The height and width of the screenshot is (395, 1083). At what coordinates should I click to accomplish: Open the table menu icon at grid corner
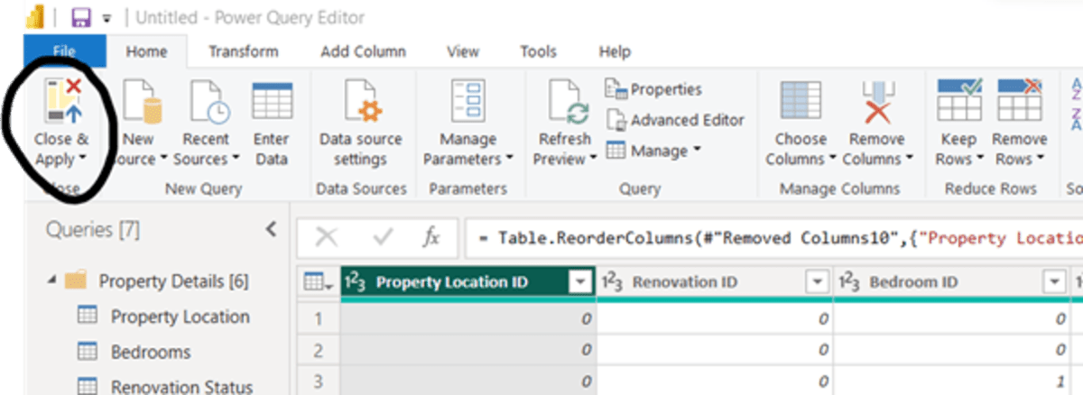click(x=317, y=282)
